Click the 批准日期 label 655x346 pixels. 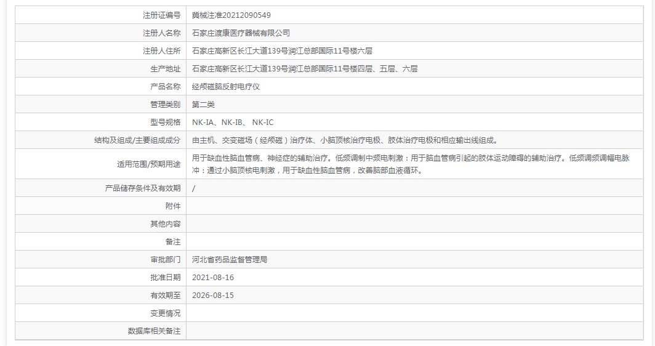166,278
